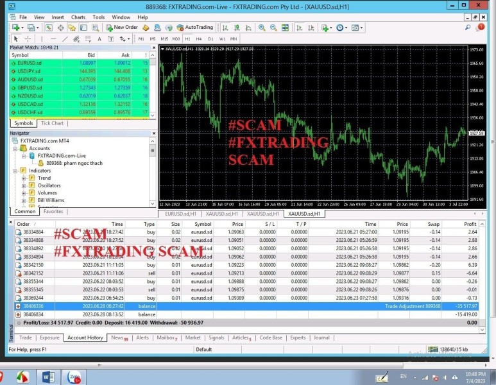This screenshot has height=385, width=496.
Task: Click the Market Watch scroll down arrow
Action: [153, 116]
